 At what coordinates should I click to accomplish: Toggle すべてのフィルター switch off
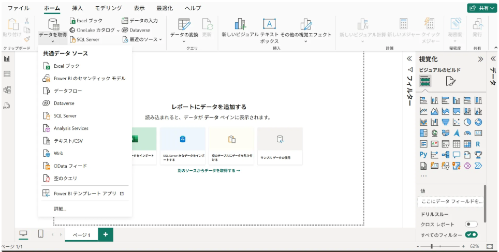pos(471,235)
